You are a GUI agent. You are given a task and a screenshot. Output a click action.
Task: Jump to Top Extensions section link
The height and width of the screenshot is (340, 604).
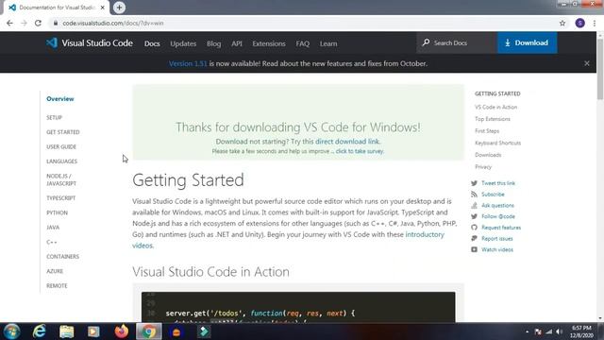[x=493, y=119]
